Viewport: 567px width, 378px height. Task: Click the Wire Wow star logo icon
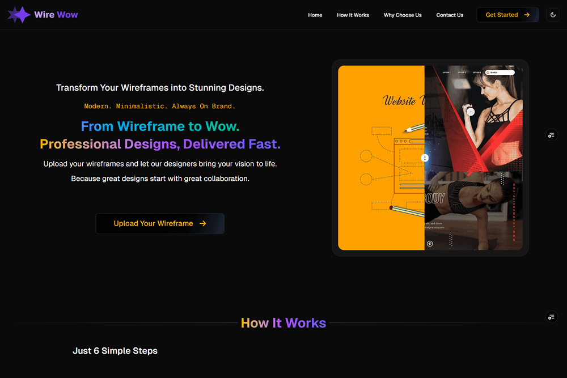click(19, 15)
